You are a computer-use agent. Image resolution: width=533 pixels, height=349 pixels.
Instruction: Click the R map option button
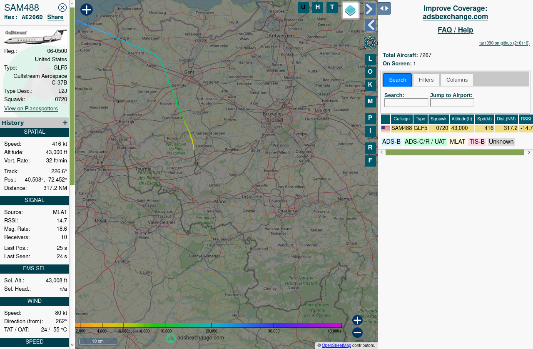click(370, 148)
